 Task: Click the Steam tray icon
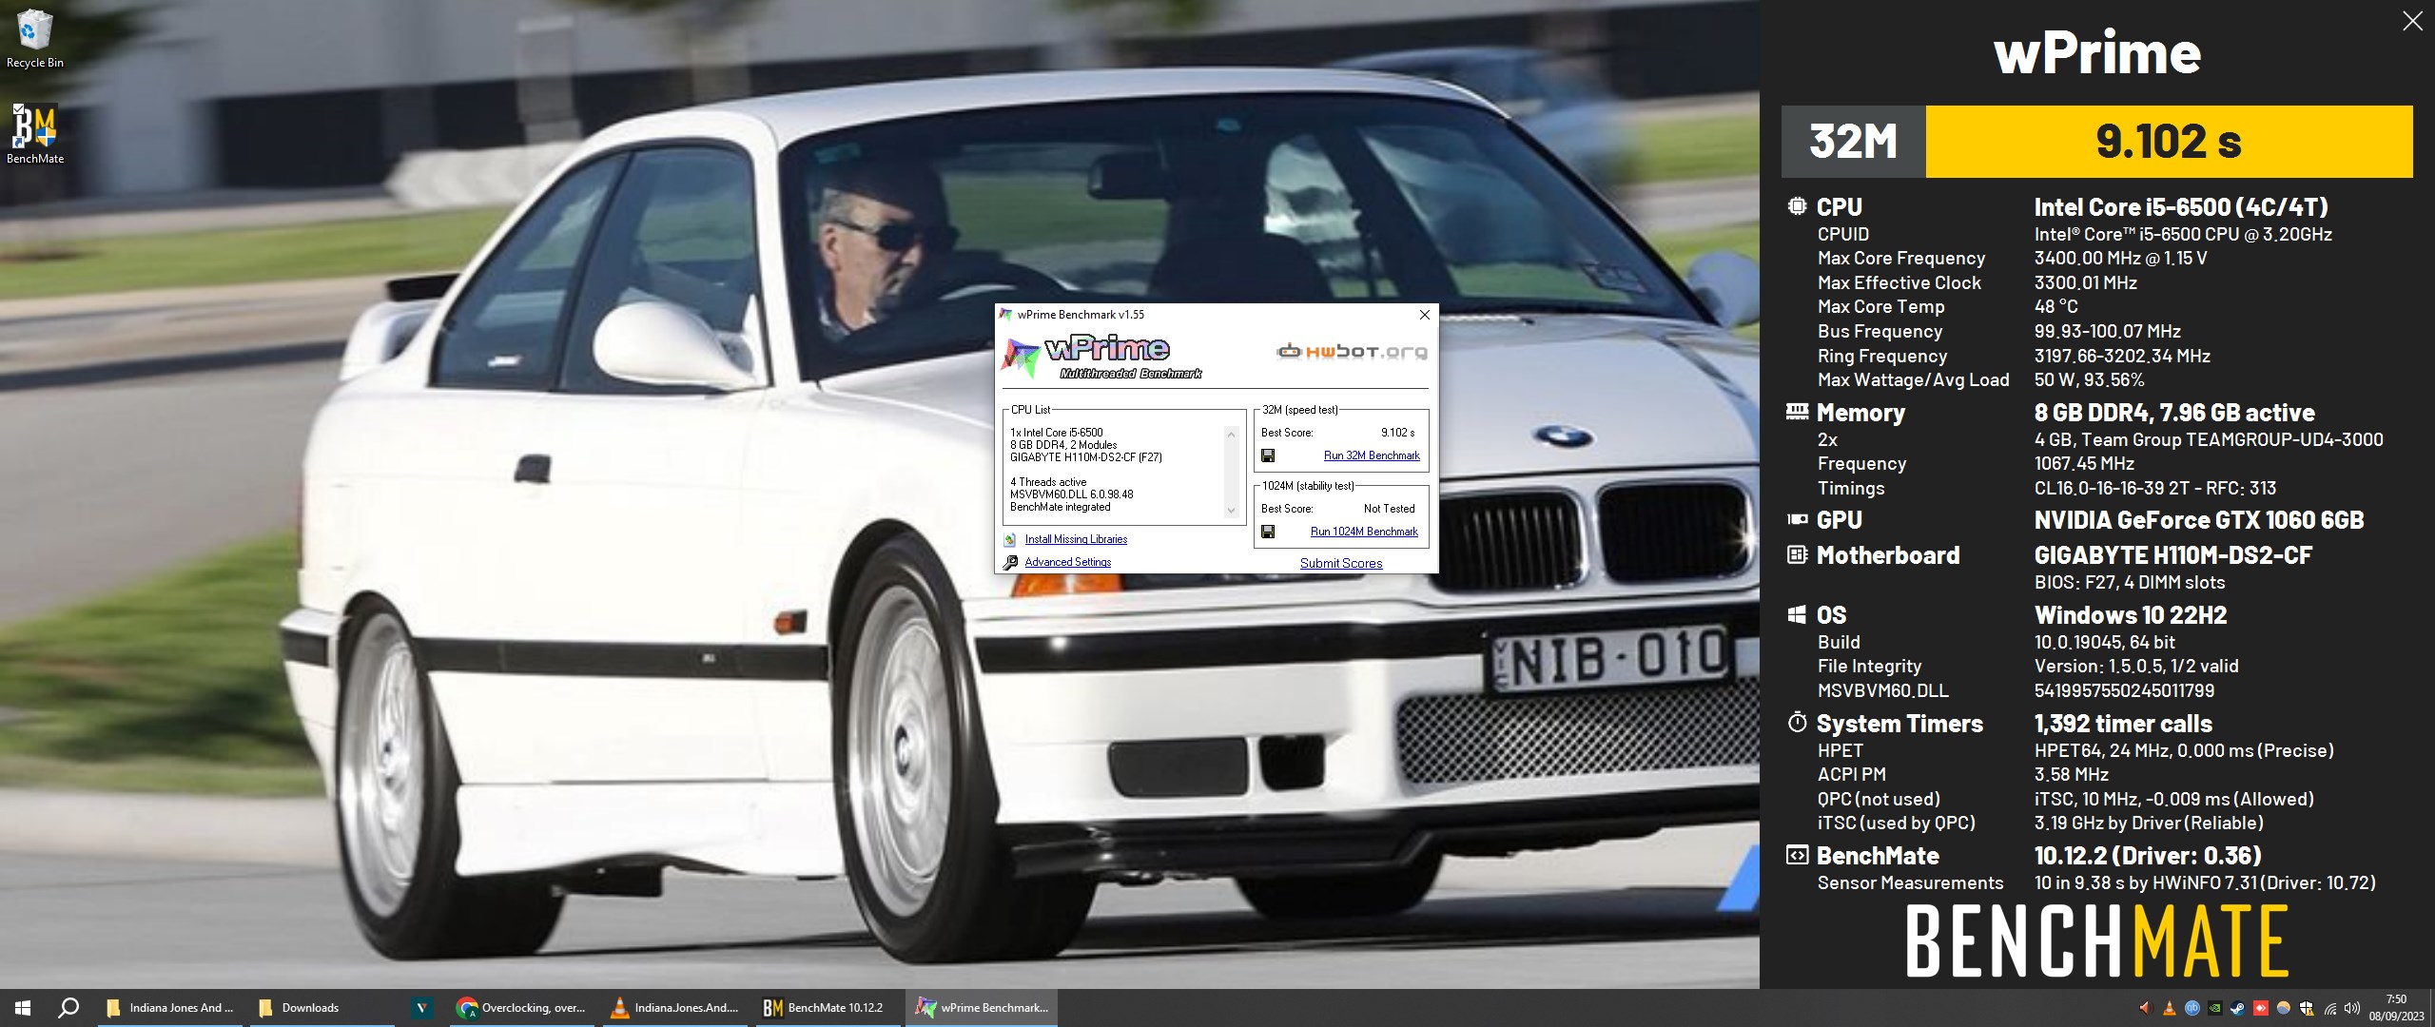[2238, 1008]
